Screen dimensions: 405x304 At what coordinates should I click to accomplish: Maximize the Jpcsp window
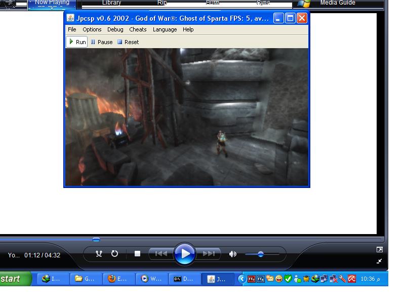coord(290,18)
